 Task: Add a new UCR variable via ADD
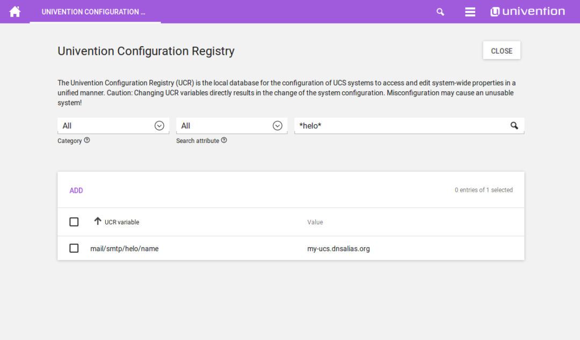point(76,190)
